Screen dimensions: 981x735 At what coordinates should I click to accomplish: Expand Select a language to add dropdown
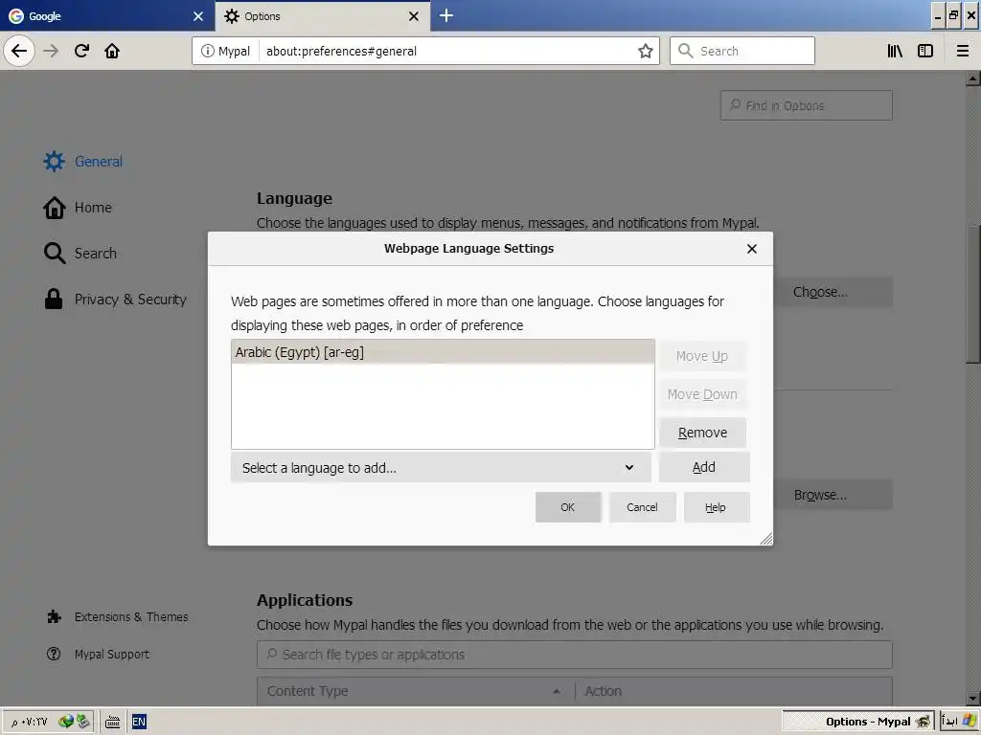441,467
